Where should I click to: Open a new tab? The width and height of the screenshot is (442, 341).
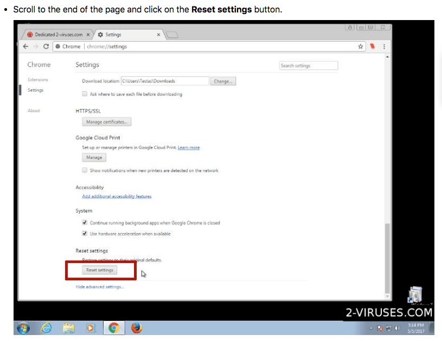click(x=172, y=35)
